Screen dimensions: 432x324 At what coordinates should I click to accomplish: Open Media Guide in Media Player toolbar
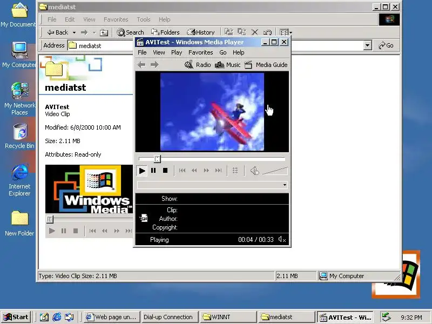(x=266, y=65)
